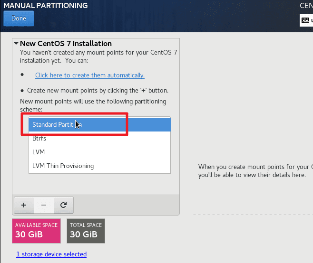Click the keyboard layout icon

(x=305, y=20)
